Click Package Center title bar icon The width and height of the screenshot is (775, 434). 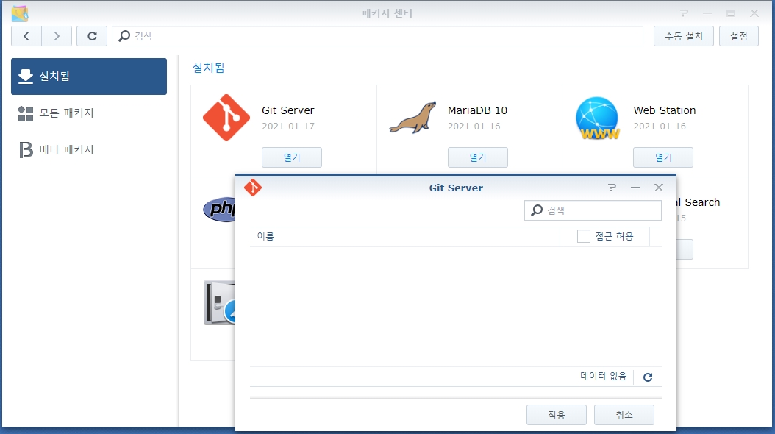(x=20, y=13)
